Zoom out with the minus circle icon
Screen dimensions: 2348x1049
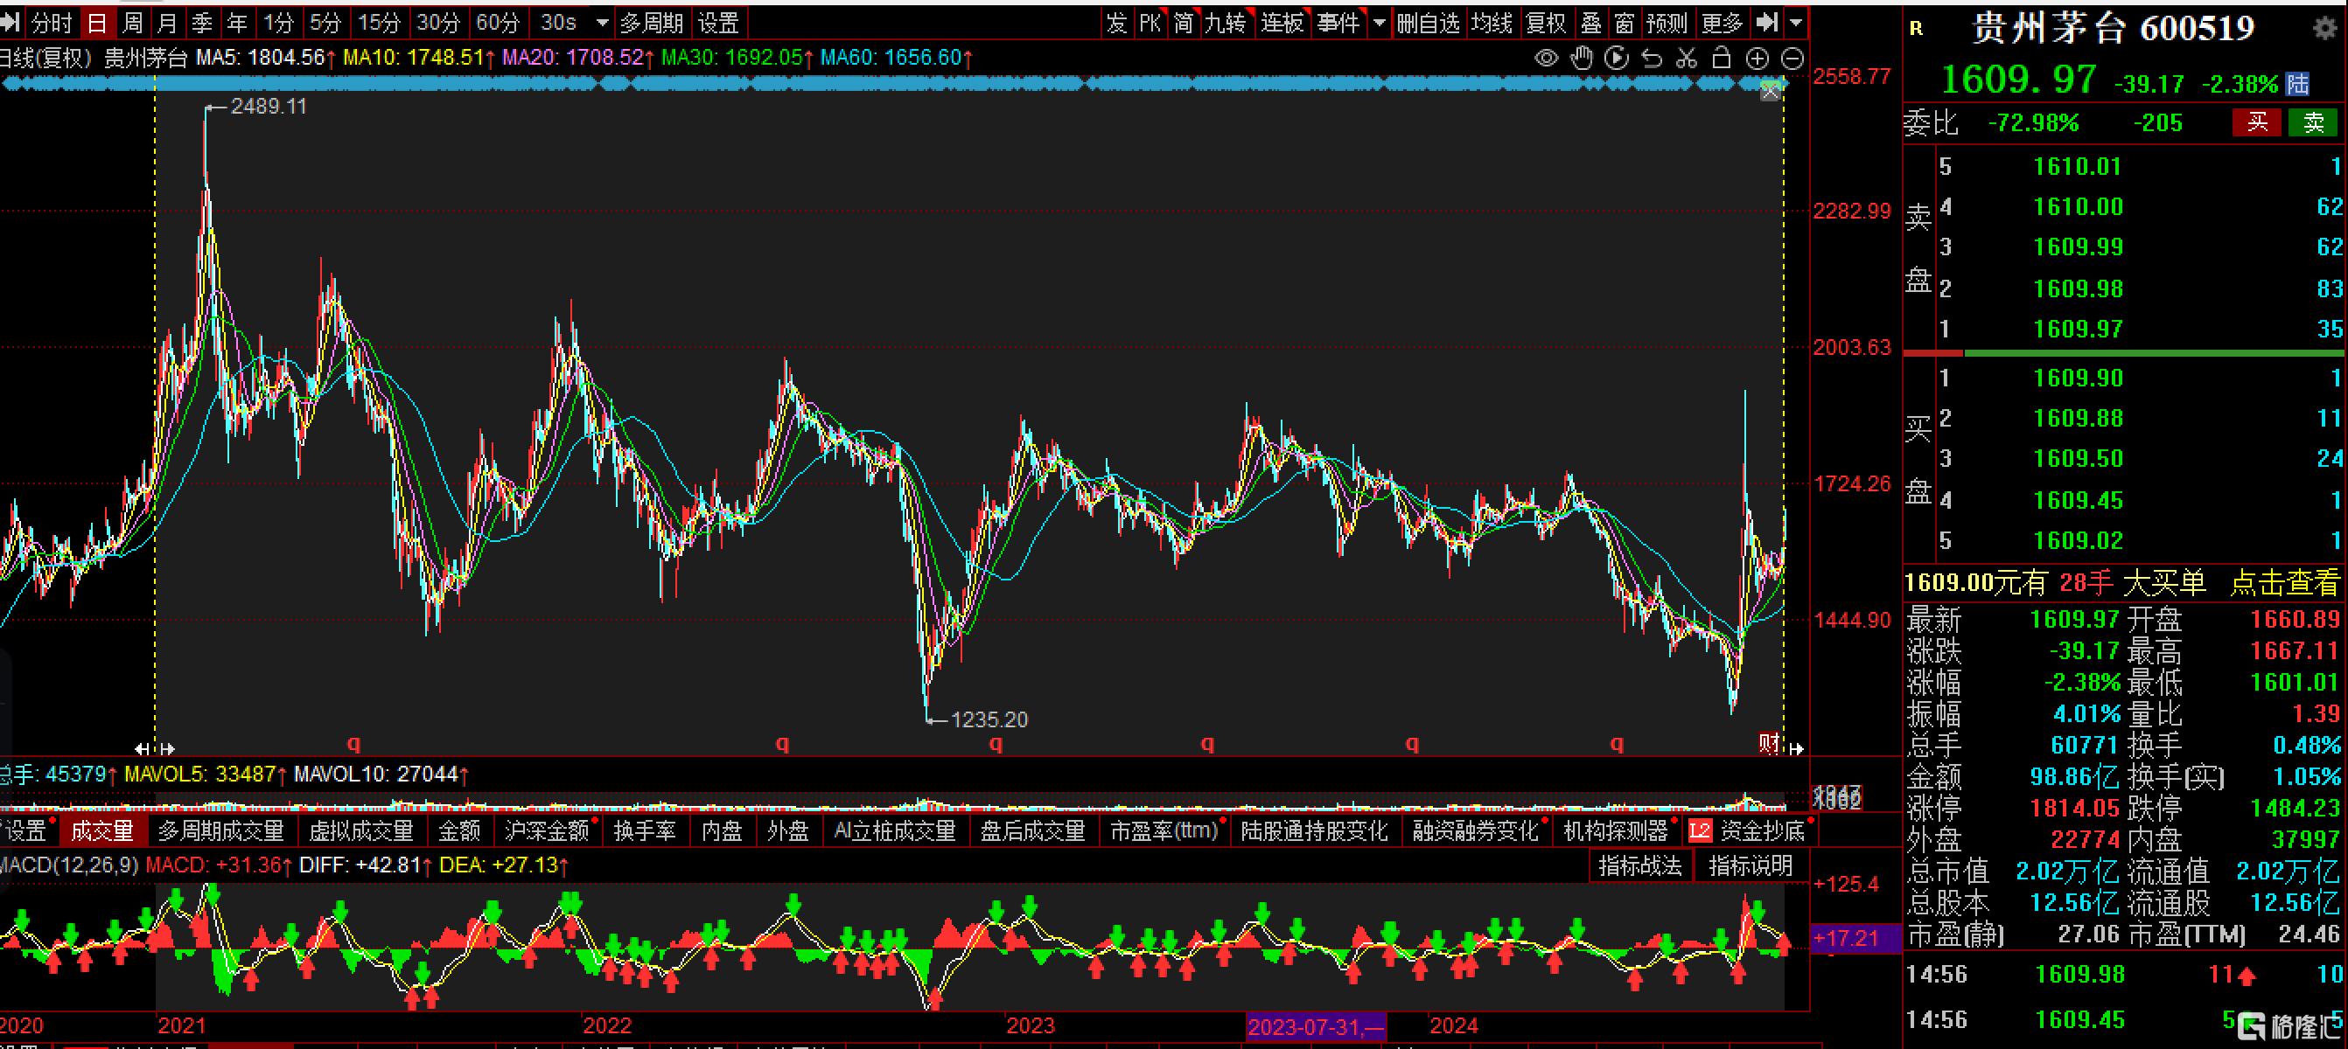(x=1792, y=59)
